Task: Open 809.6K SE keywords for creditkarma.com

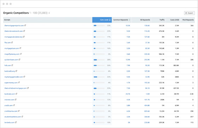Action: 147,111
